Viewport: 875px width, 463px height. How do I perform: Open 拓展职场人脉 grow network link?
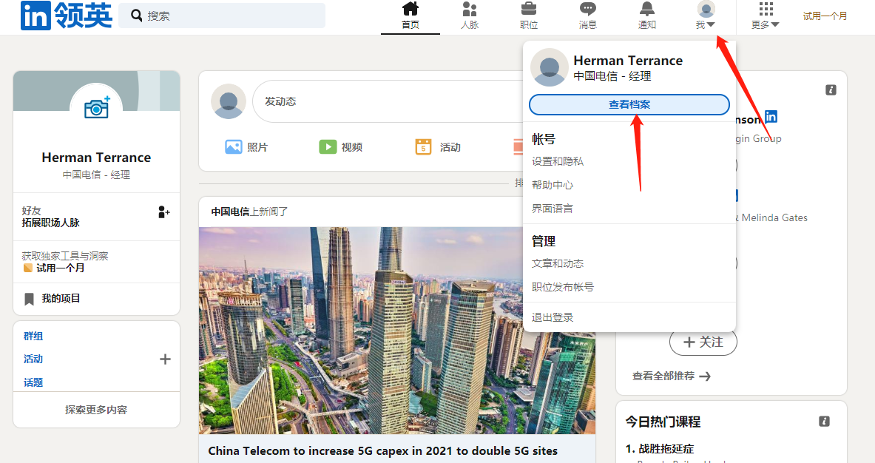51,223
